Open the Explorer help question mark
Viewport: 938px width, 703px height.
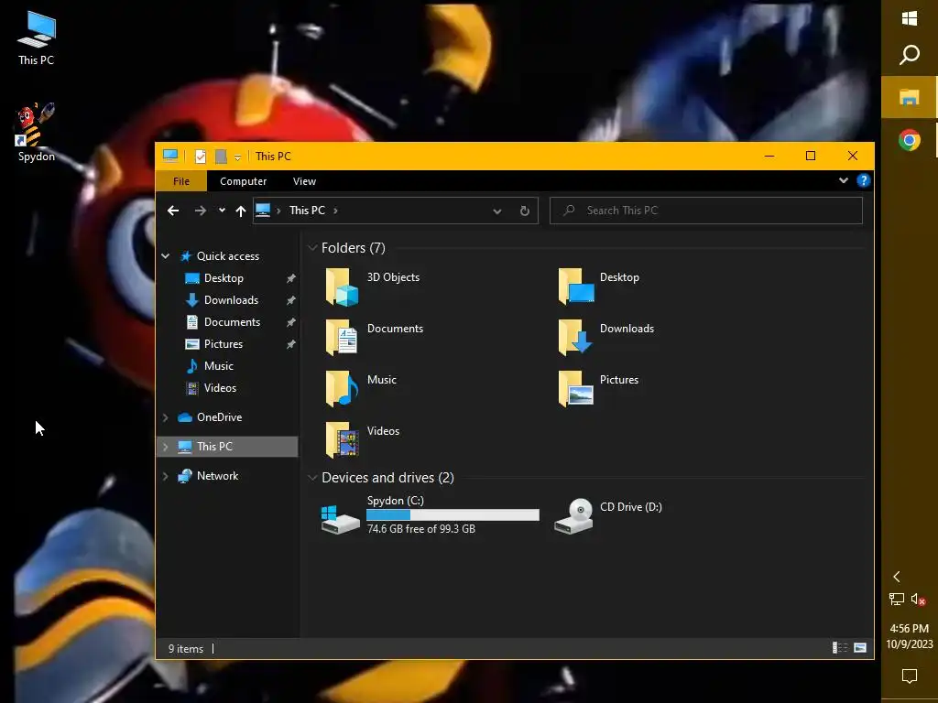point(863,180)
